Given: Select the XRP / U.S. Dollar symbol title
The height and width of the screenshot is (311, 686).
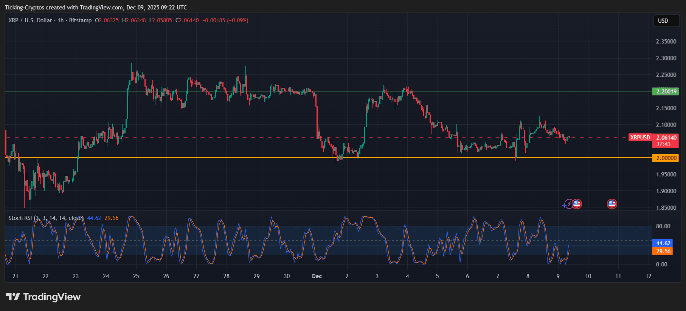Looking at the screenshot, I should [x=30, y=20].
